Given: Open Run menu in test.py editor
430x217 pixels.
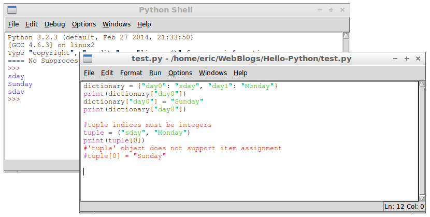Looking at the screenshot, I should [155, 73].
